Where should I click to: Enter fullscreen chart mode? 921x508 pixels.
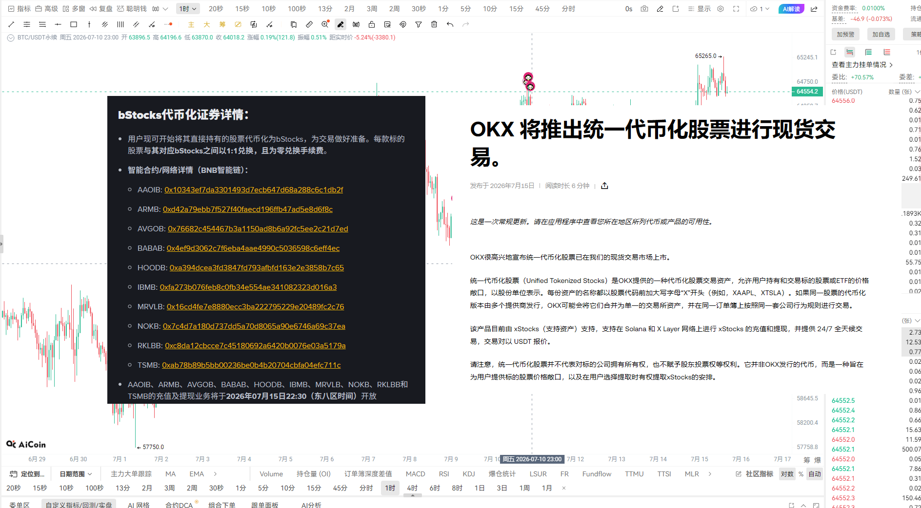tap(736, 9)
